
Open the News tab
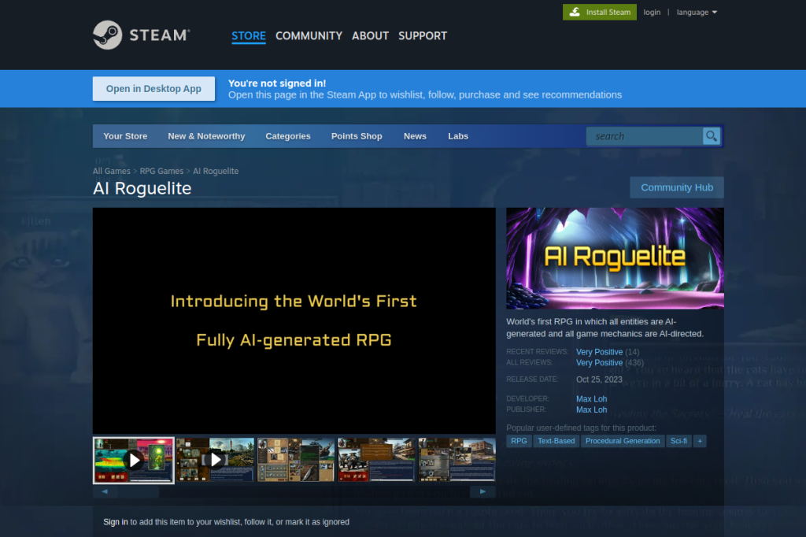point(415,136)
